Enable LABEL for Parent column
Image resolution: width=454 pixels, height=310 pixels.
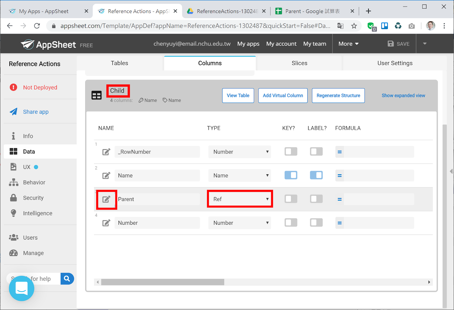click(x=316, y=199)
